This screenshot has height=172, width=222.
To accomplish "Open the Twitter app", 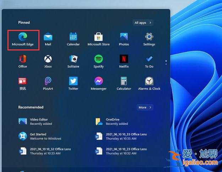I will (x=73, y=84).
